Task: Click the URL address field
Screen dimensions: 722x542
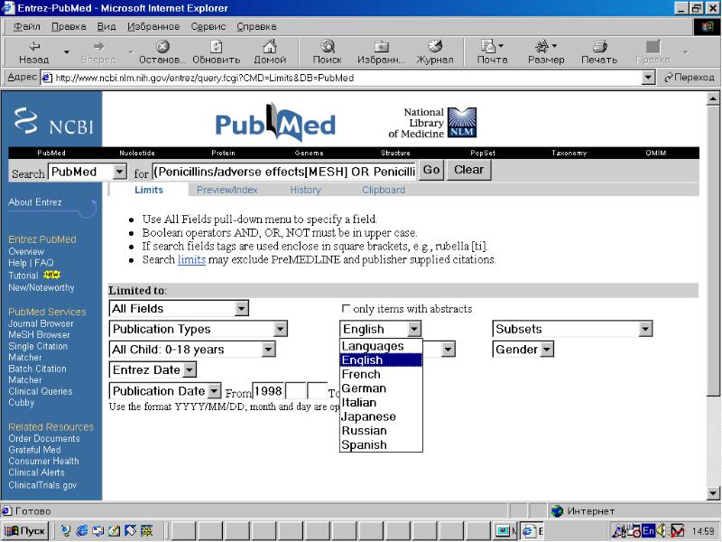Action: 341,78
